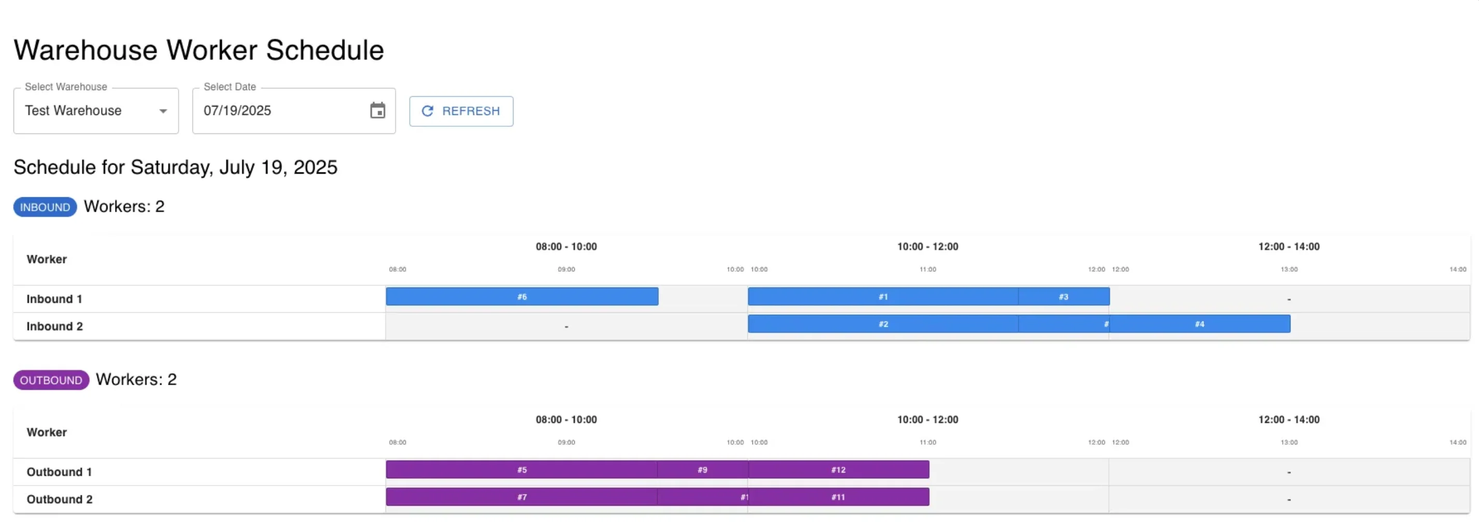Click the Inbound 1 worker row label
This screenshot has height=528, width=1479.
(x=54, y=299)
